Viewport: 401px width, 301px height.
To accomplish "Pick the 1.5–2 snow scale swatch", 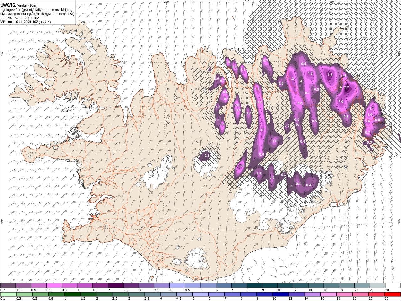I will pos(100,286).
